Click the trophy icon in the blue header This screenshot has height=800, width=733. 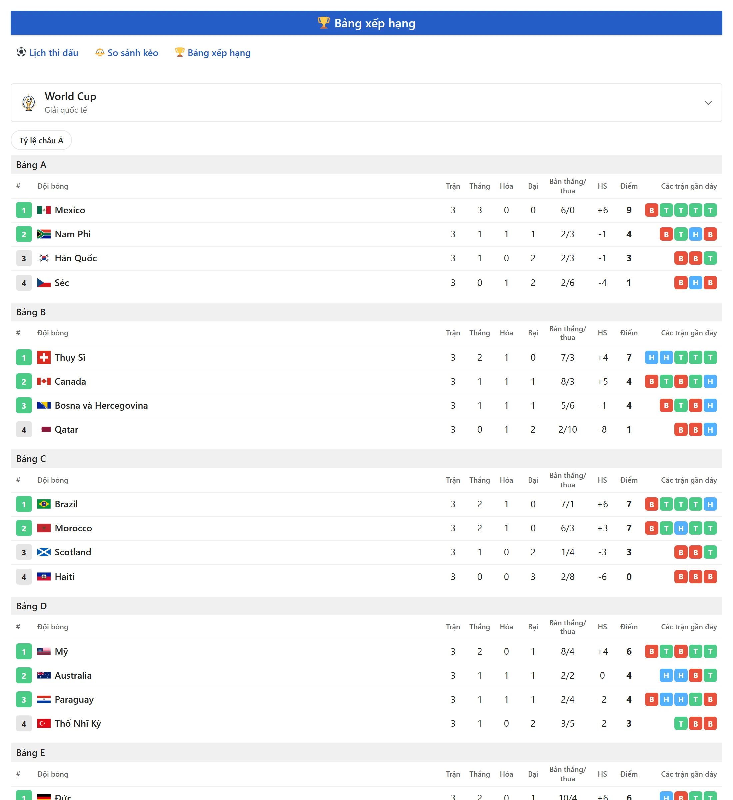(324, 23)
